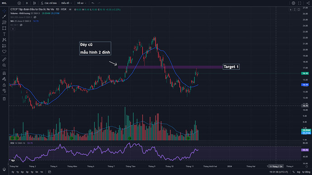Set time range to 1p
The image size is (312, 175).
[x=32, y=172]
